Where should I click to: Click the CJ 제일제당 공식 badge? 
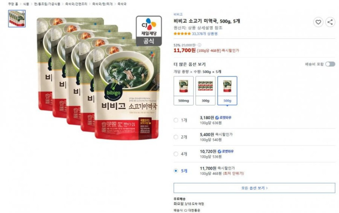pos(149,31)
